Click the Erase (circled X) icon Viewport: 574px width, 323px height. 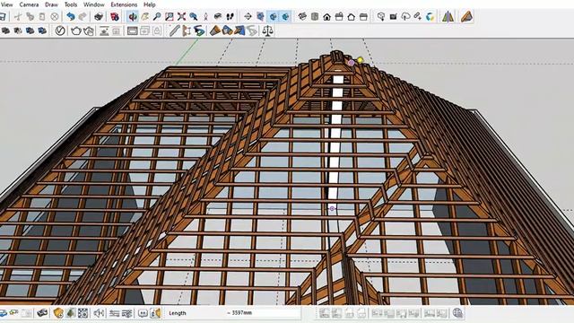pyautogui.click(x=54, y=16)
